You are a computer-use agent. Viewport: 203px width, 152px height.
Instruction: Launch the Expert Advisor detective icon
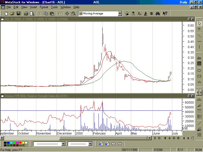(133, 14)
